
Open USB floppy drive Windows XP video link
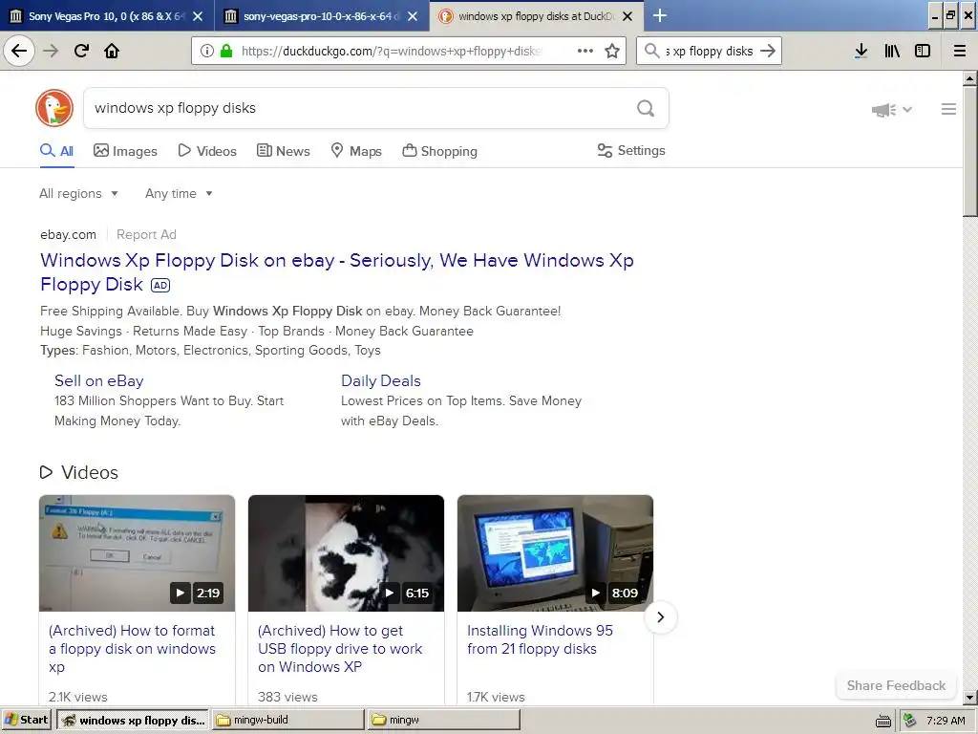click(340, 649)
